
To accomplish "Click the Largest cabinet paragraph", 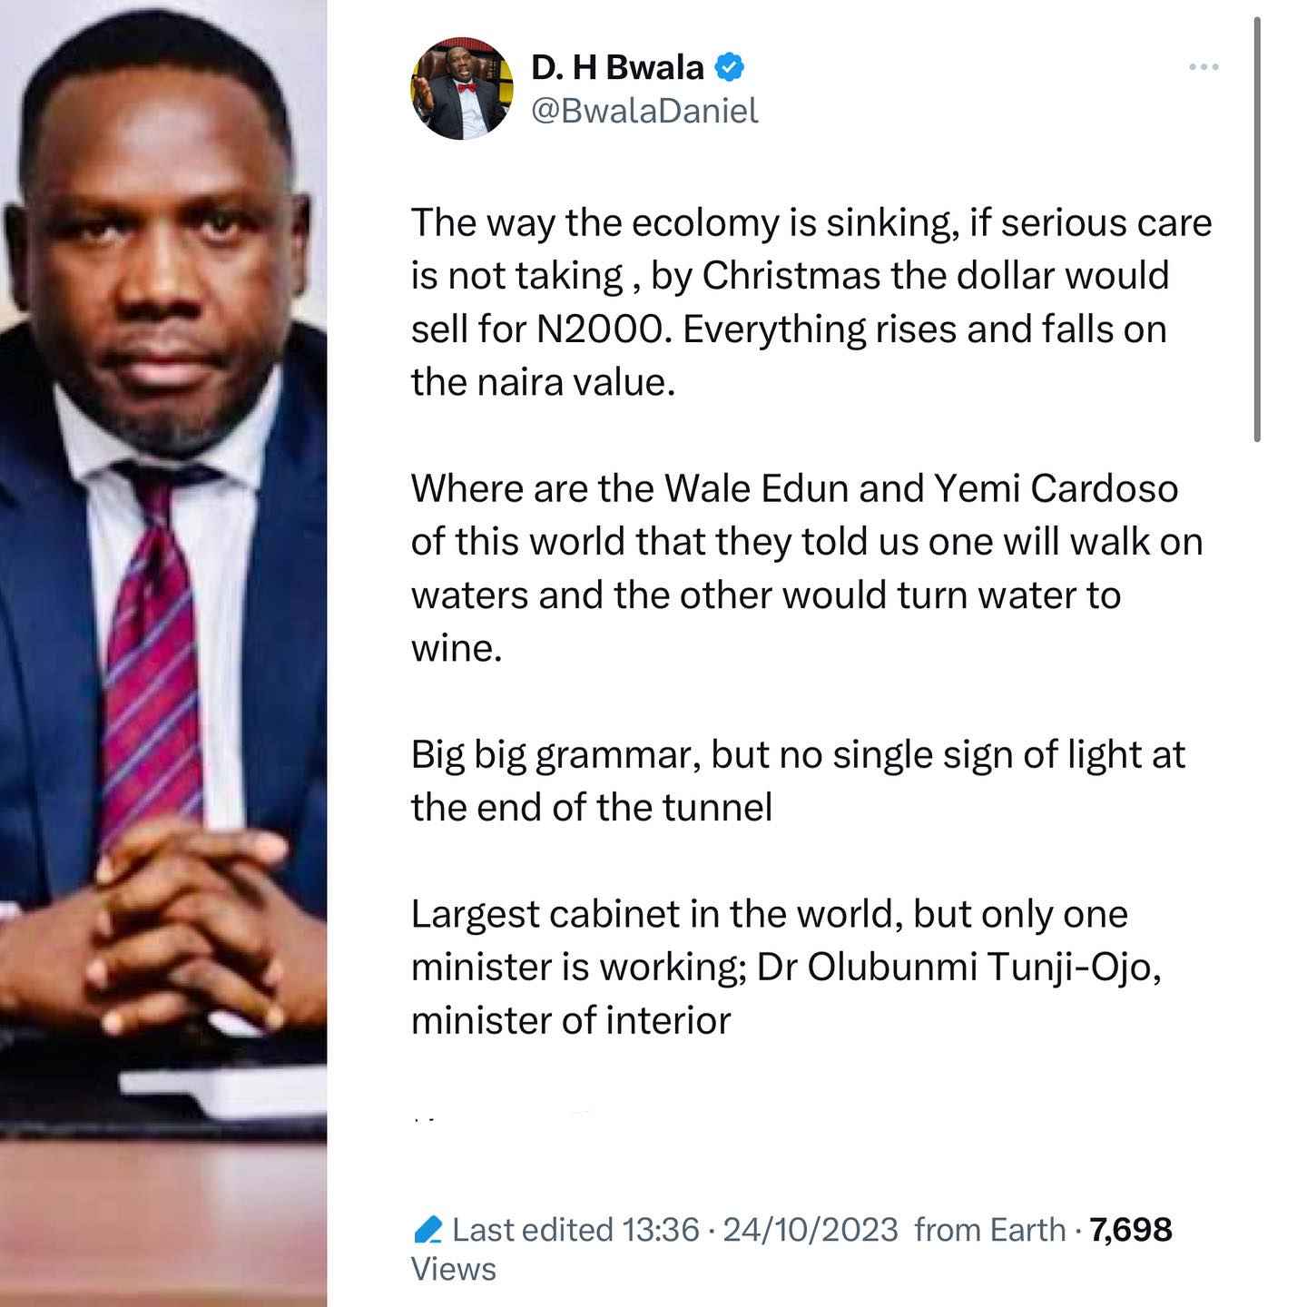I will [787, 967].
